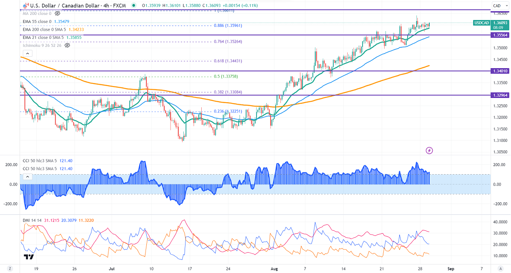Show the hidden Ichimoku indicator
Screen dimensions: 511x273
(67, 45)
